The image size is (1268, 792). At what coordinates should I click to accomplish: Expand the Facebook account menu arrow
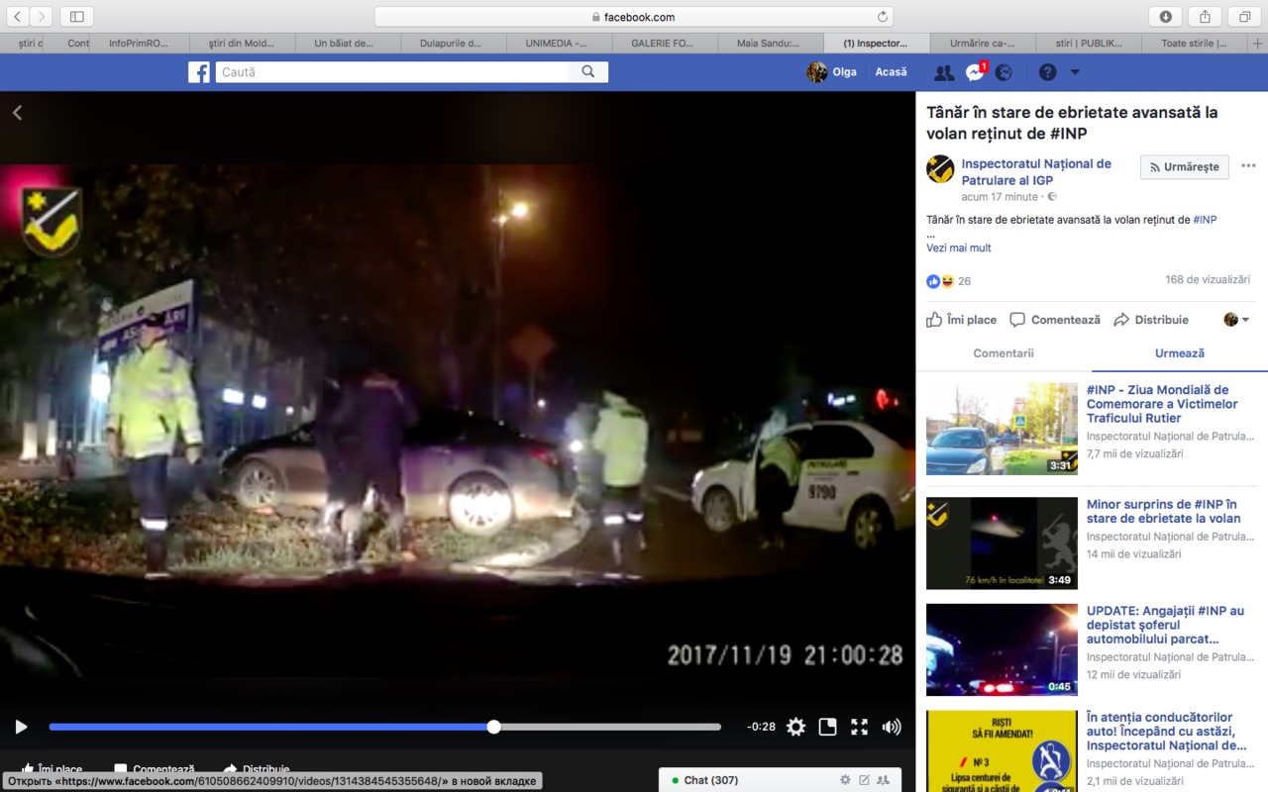pyautogui.click(x=1075, y=72)
